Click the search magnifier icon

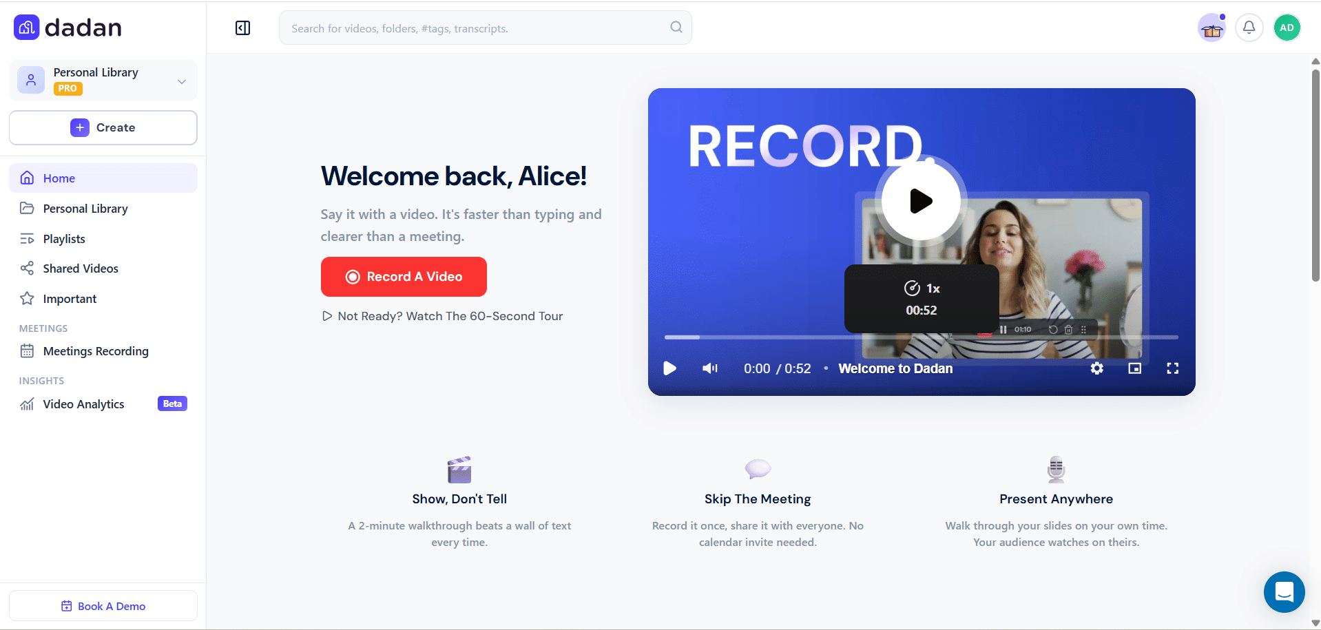676,27
